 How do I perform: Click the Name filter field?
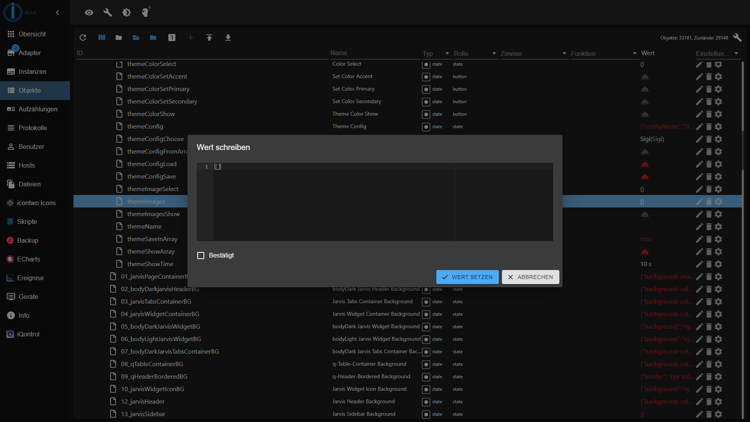tap(375, 53)
